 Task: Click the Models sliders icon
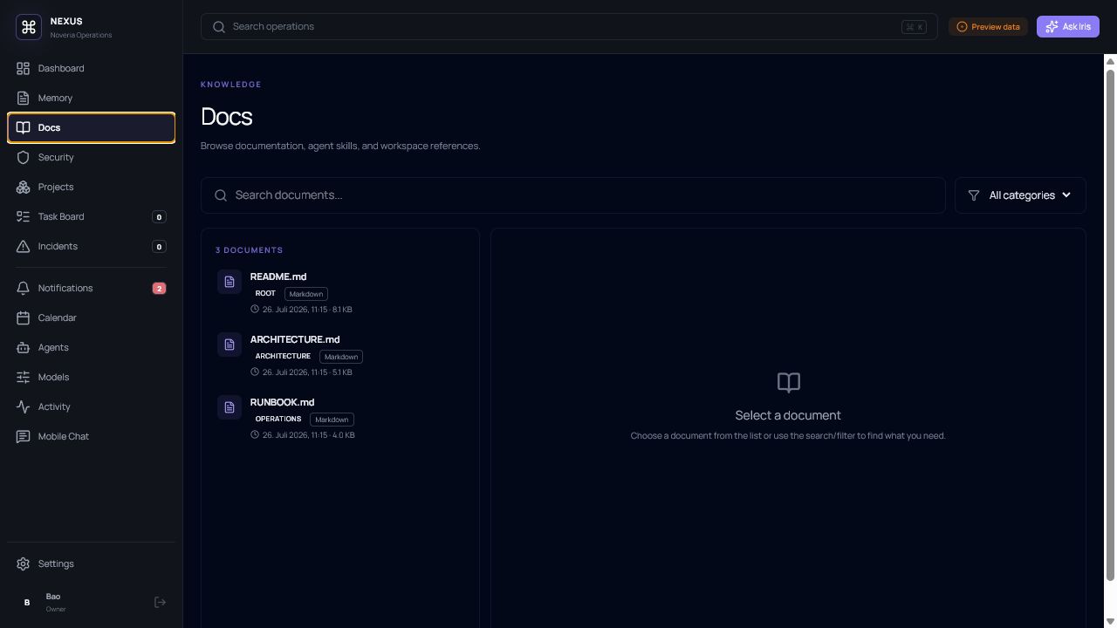coord(24,377)
